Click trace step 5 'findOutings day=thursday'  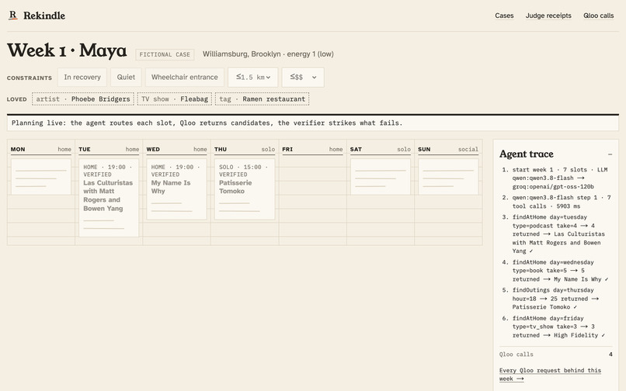[555, 299]
